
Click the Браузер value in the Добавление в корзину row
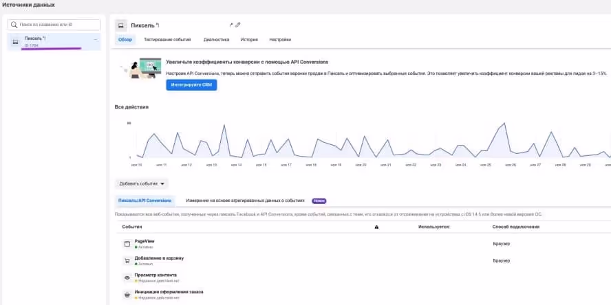tap(501, 260)
